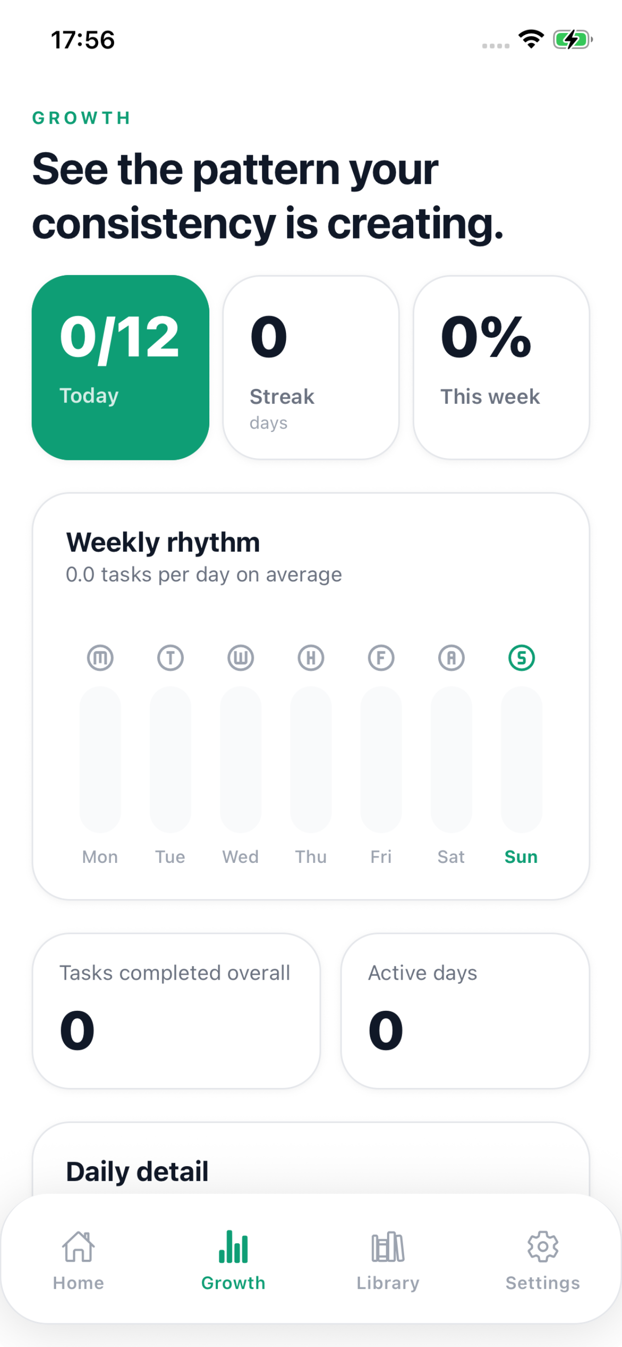Screen dimensions: 622x1347
Task: Select the Monday circle M icon
Action: [100, 657]
